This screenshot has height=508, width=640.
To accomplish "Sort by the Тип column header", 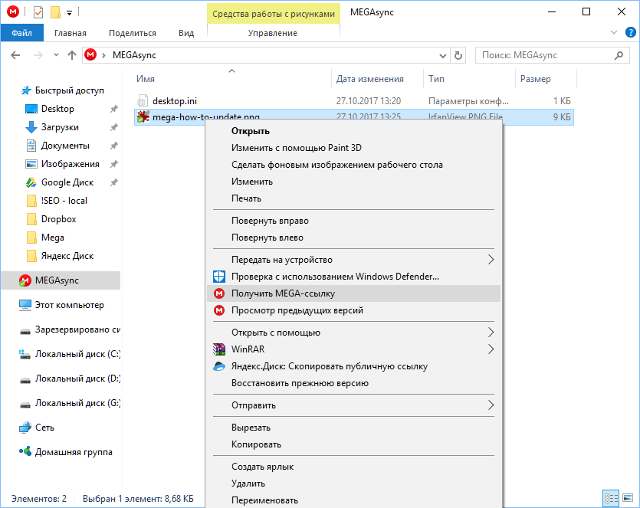I will coord(436,79).
